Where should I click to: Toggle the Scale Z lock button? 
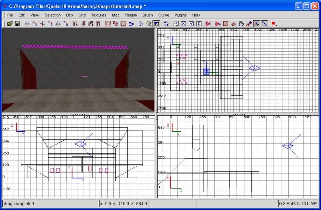(x=199, y=24)
